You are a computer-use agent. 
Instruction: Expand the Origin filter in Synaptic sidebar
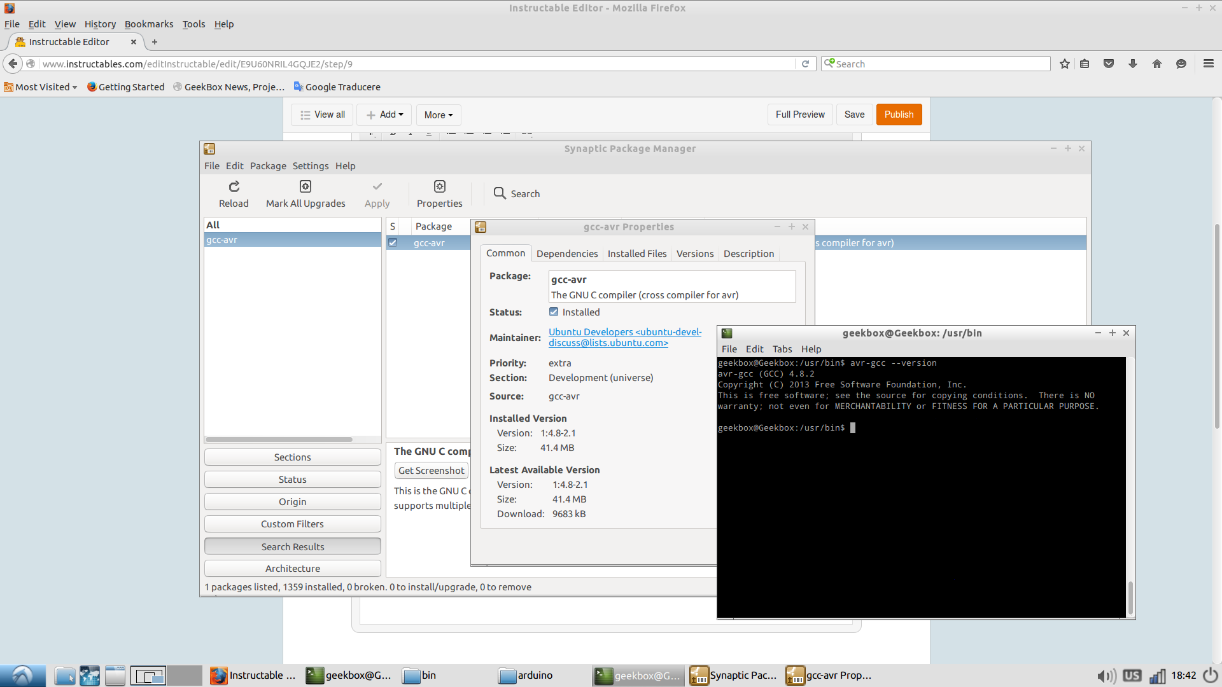(x=292, y=501)
